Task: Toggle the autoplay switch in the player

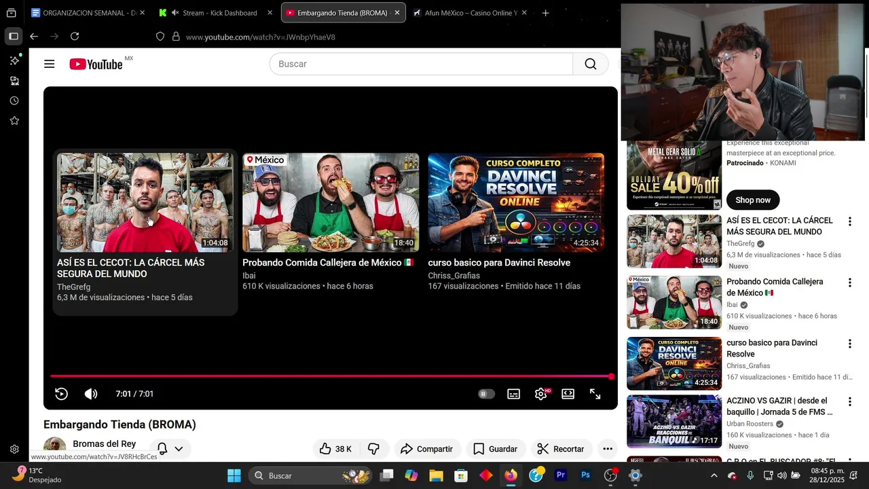Action: tap(486, 394)
